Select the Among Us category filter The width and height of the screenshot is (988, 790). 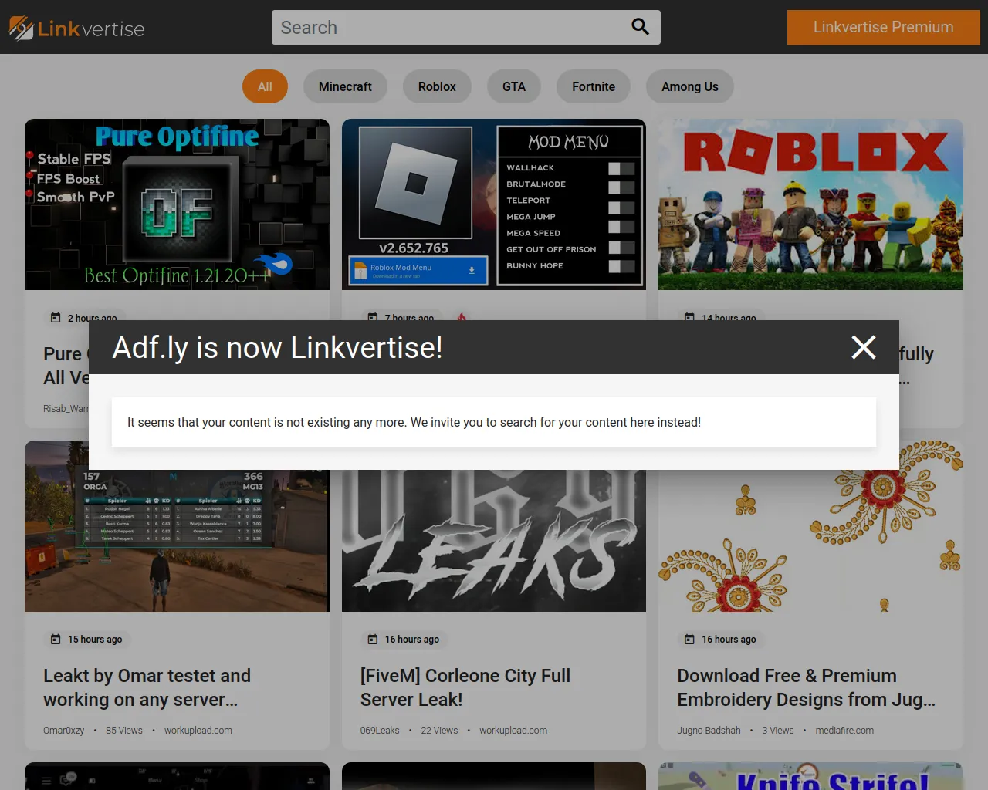(689, 86)
